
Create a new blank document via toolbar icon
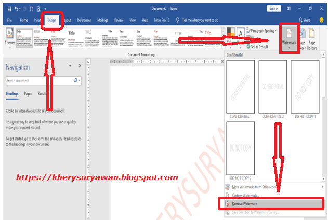click(x=31, y=9)
